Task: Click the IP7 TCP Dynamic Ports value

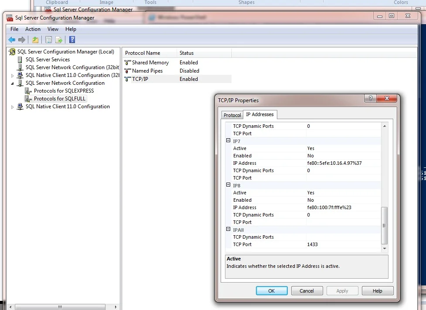Action: 344,170
